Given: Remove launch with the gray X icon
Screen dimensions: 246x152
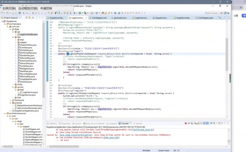Looking at the screenshot, I should pos(189,123).
